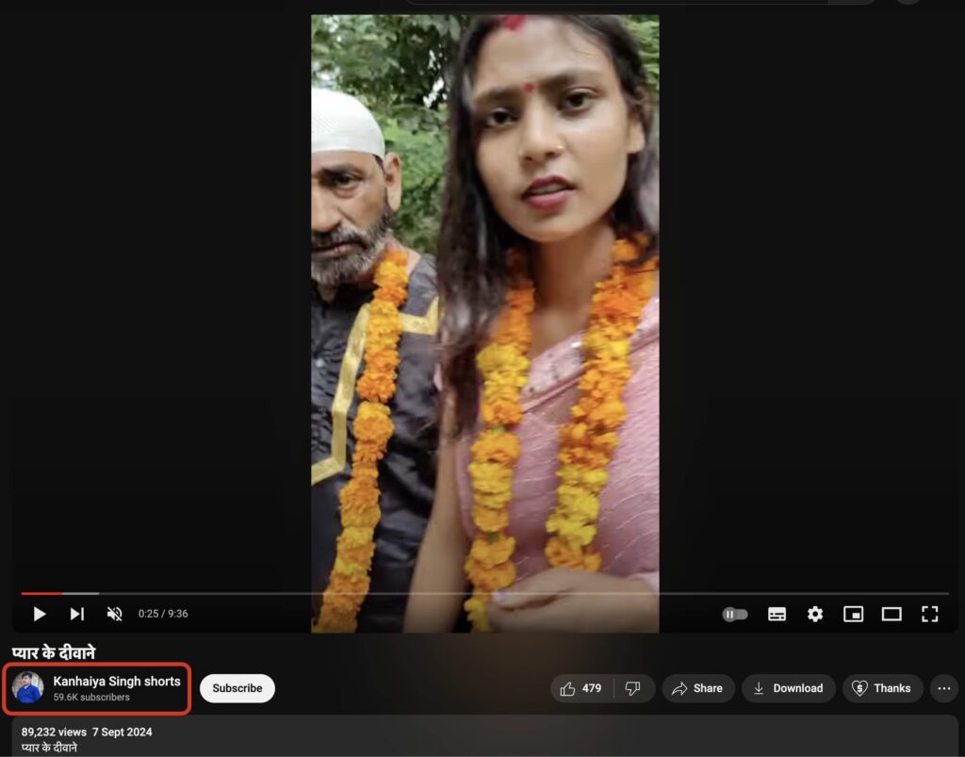Dislike this video

[633, 688]
